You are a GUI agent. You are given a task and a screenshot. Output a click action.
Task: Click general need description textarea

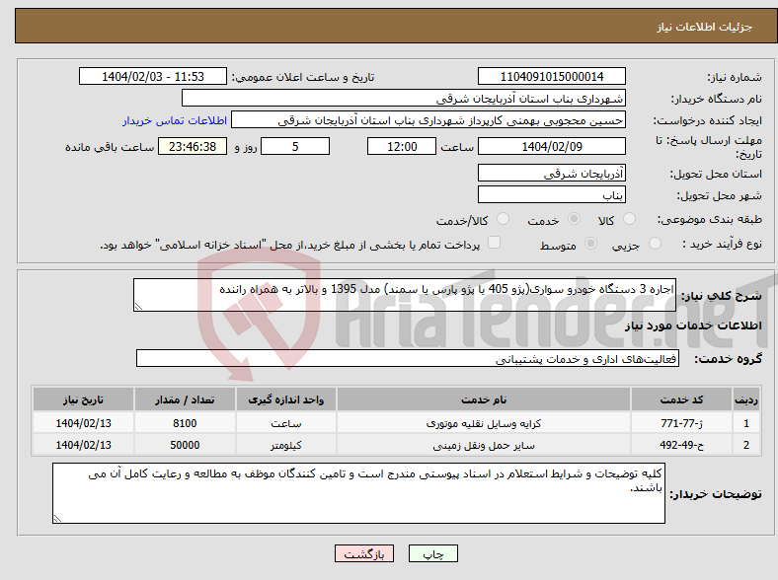coord(405,295)
